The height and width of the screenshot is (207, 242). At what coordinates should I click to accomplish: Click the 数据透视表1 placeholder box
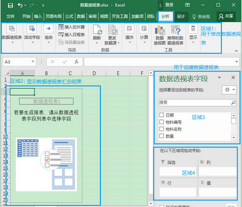(x=46, y=101)
